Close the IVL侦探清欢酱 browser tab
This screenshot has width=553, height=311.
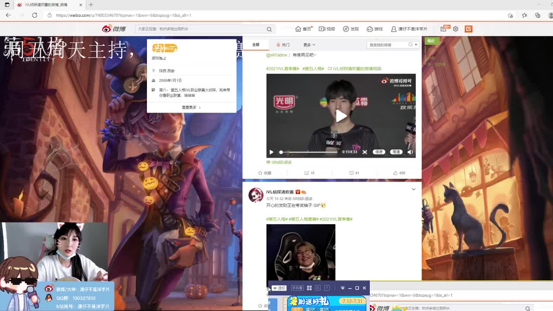[x=81, y=5]
